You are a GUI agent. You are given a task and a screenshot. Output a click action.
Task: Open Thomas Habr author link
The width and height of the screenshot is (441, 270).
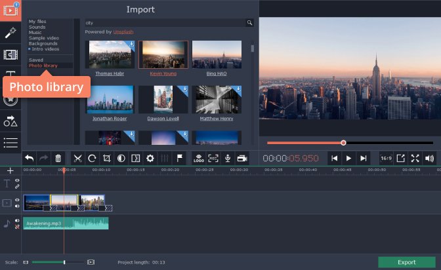tap(110, 73)
